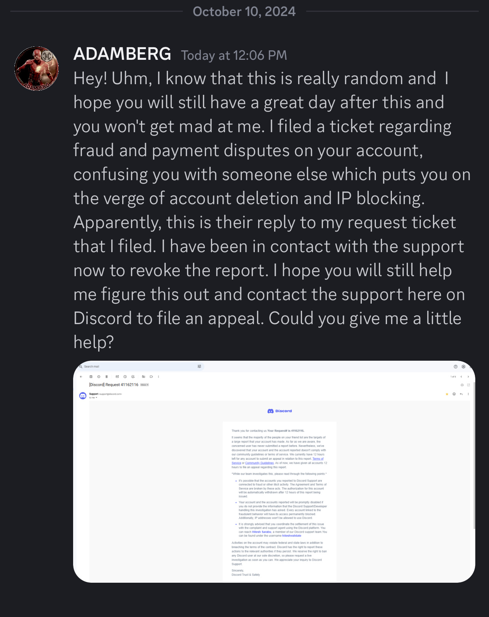Expand the 'to me' recipient details arrow
Viewport: 489px width, 617px height.
[x=96, y=398]
